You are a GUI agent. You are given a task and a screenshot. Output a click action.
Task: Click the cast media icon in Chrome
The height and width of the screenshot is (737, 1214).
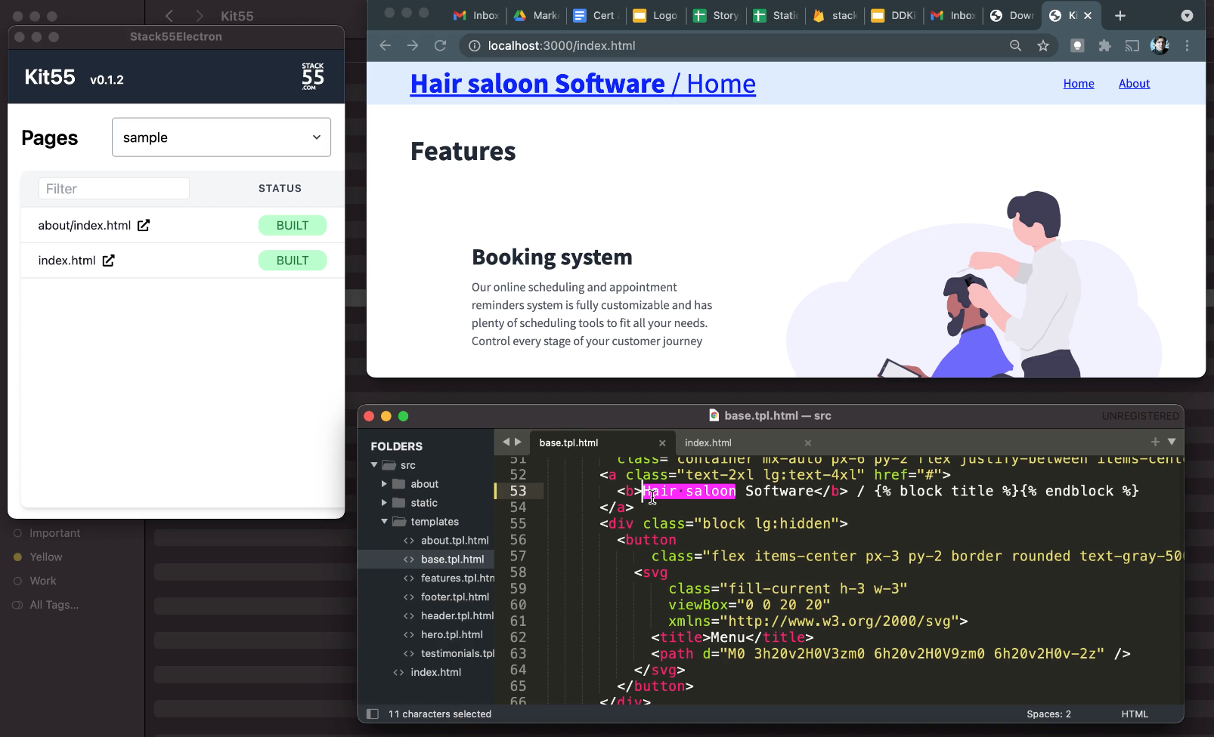point(1132,46)
